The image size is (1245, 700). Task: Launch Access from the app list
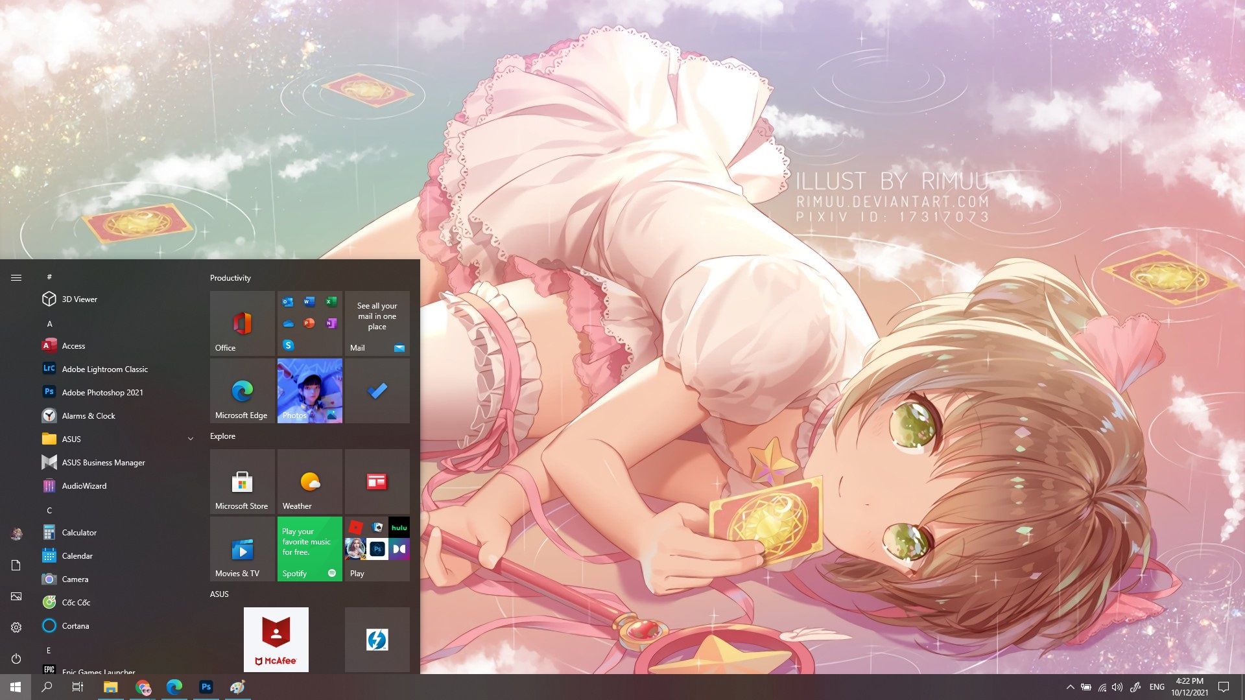(117, 345)
